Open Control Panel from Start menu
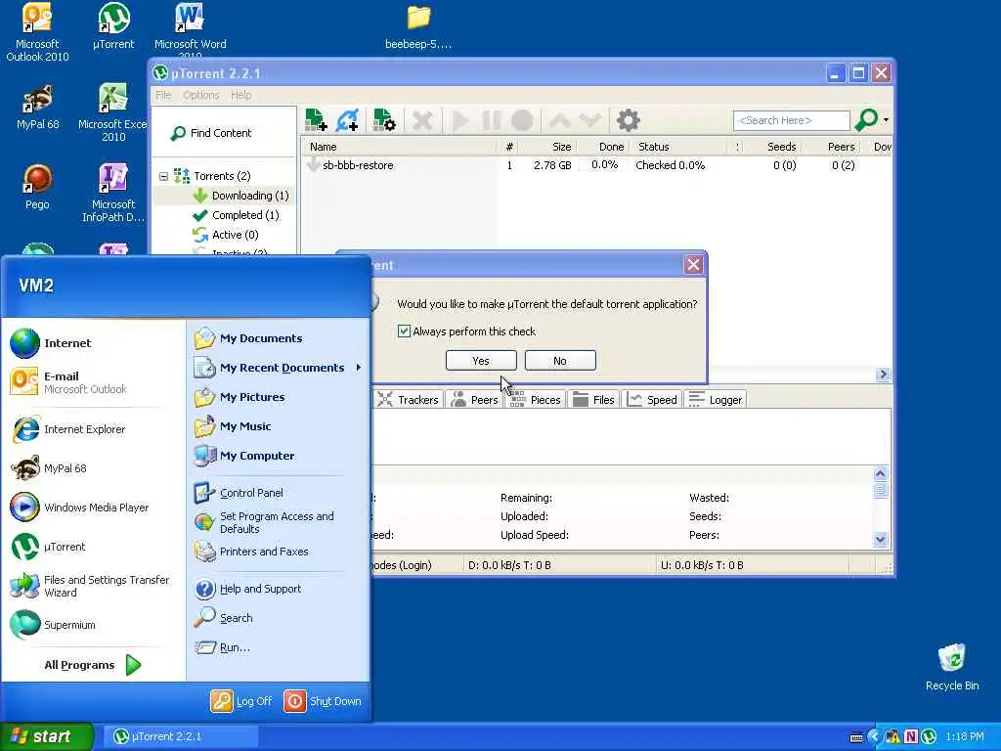Screen dimensions: 1001x751 279,493
